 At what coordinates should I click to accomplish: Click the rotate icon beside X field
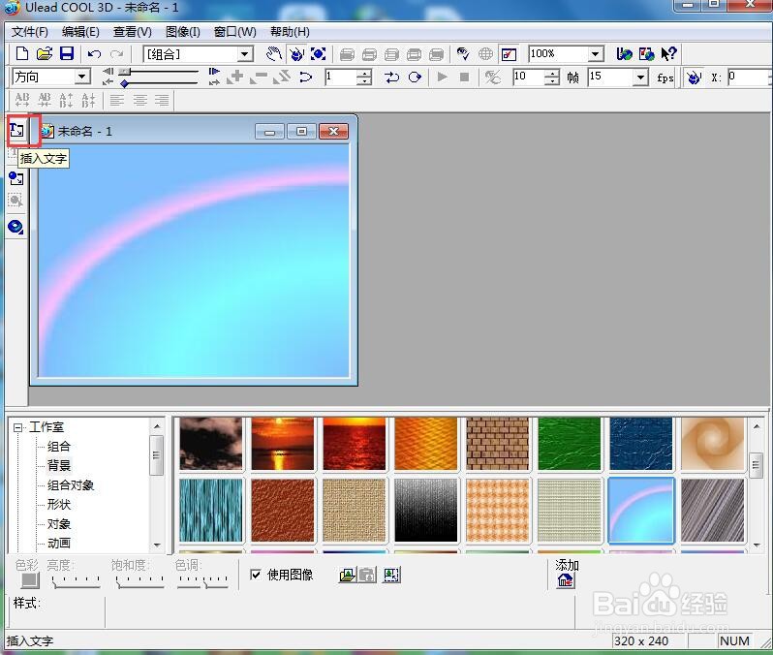695,78
